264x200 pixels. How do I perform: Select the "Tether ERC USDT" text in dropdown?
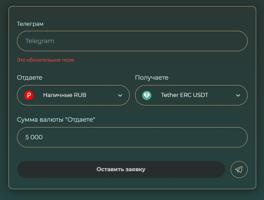pos(184,95)
